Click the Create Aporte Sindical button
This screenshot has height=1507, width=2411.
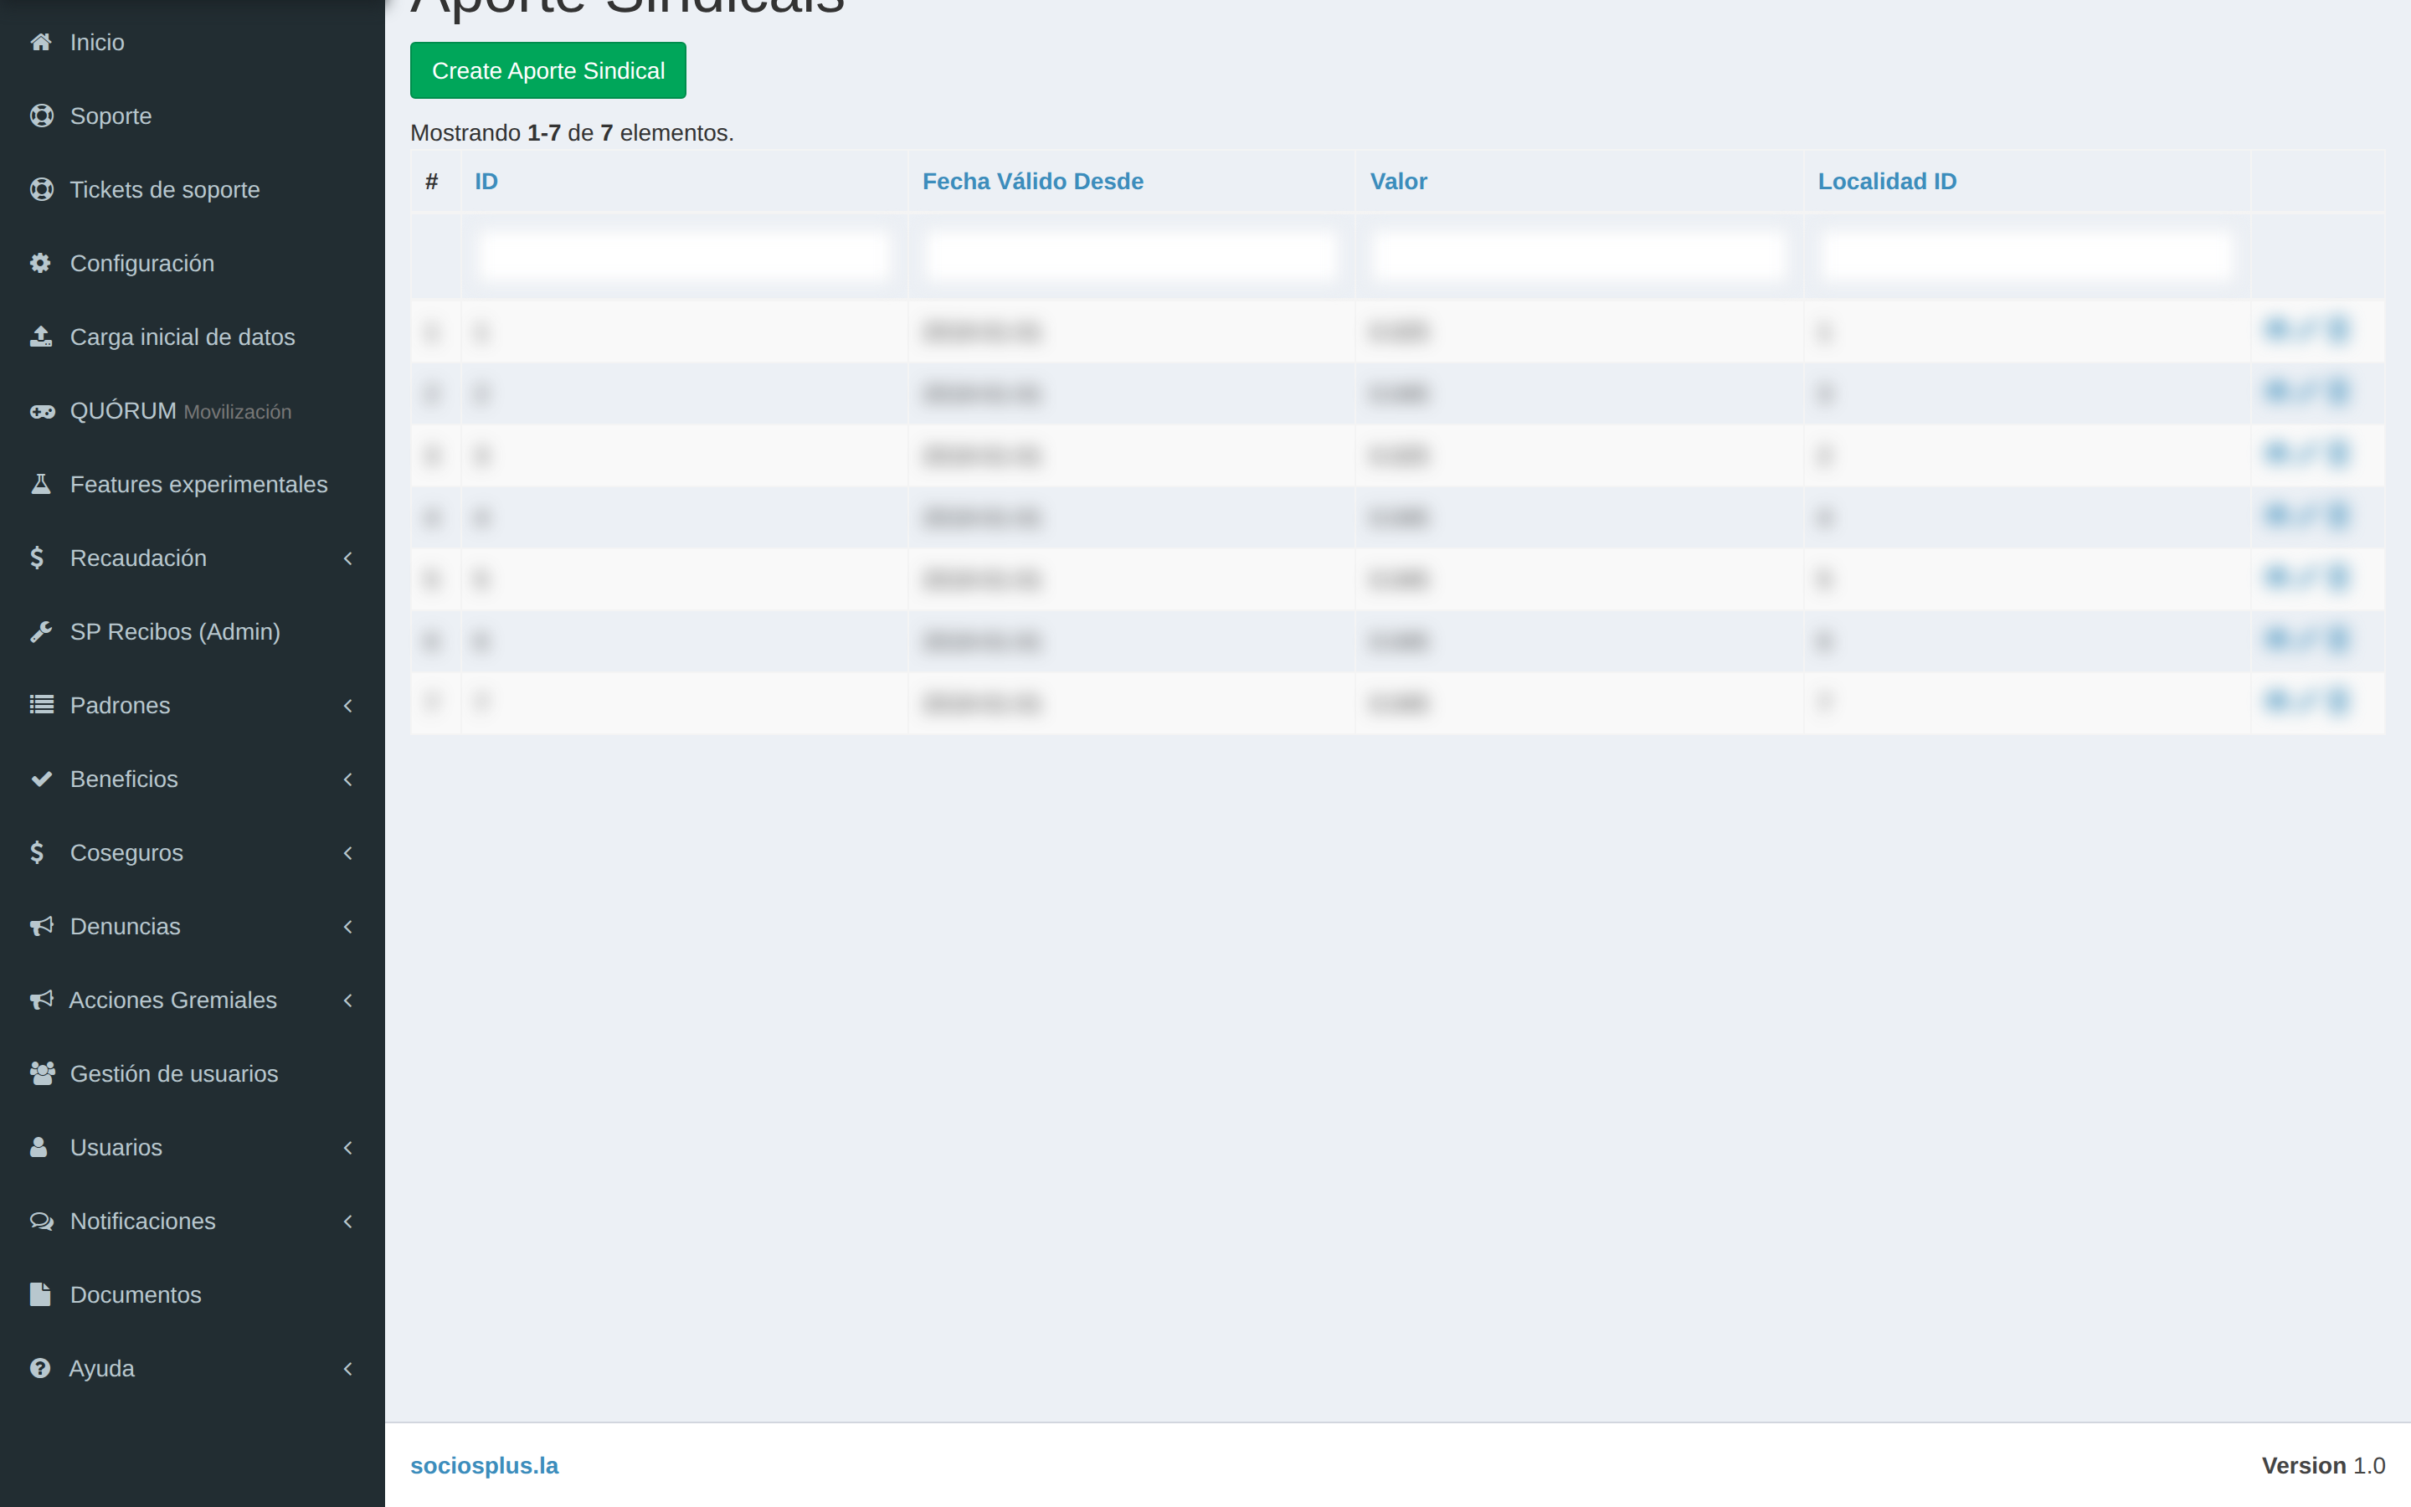point(548,71)
